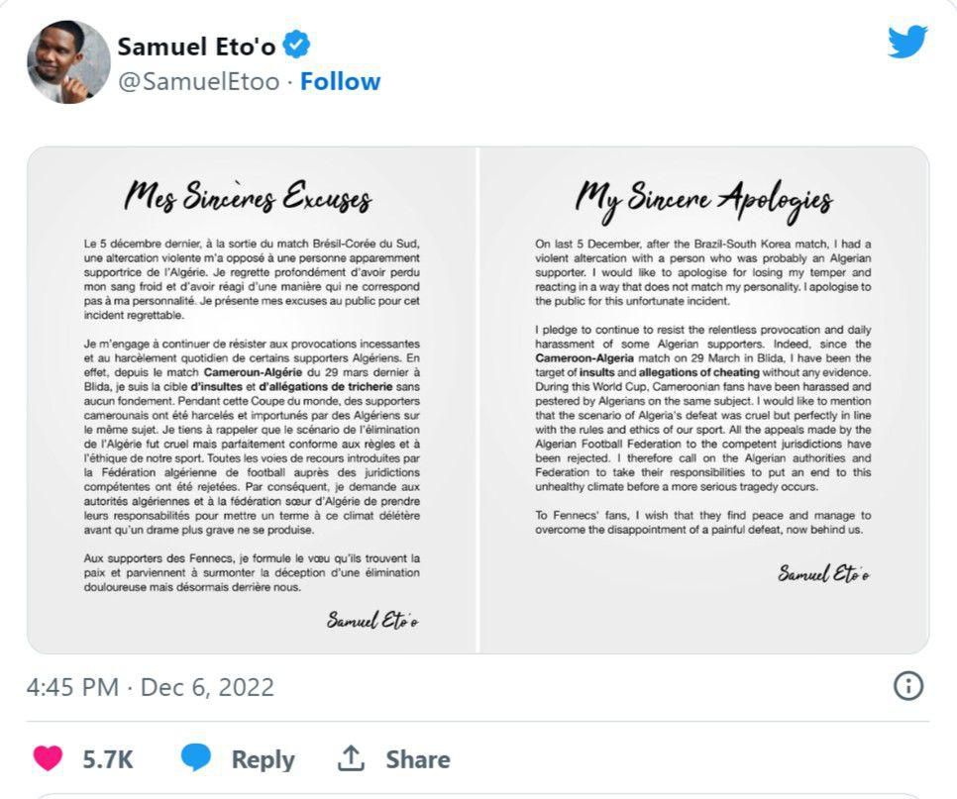Click the Follow button
957x799 pixels.
tap(341, 80)
